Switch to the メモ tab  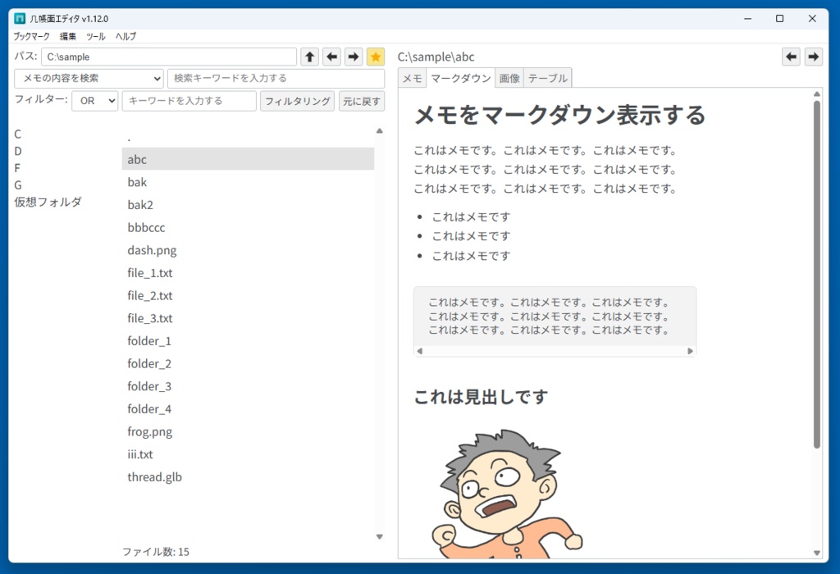pyautogui.click(x=412, y=78)
